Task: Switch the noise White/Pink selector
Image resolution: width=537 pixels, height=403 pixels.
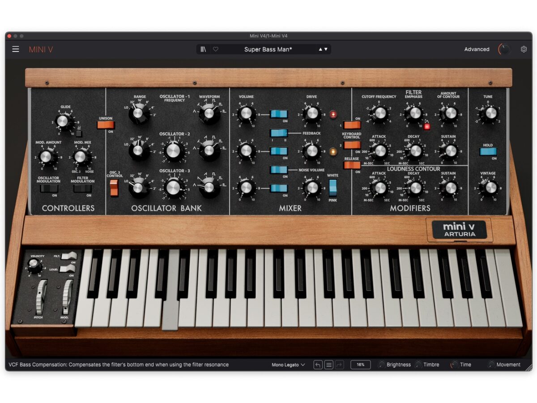Action: coord(333,188)
